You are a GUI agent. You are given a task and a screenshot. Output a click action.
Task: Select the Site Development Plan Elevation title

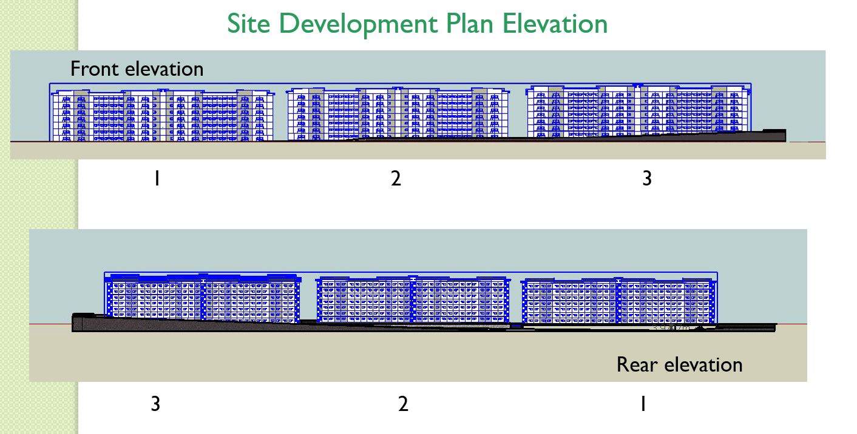point(417,24)
